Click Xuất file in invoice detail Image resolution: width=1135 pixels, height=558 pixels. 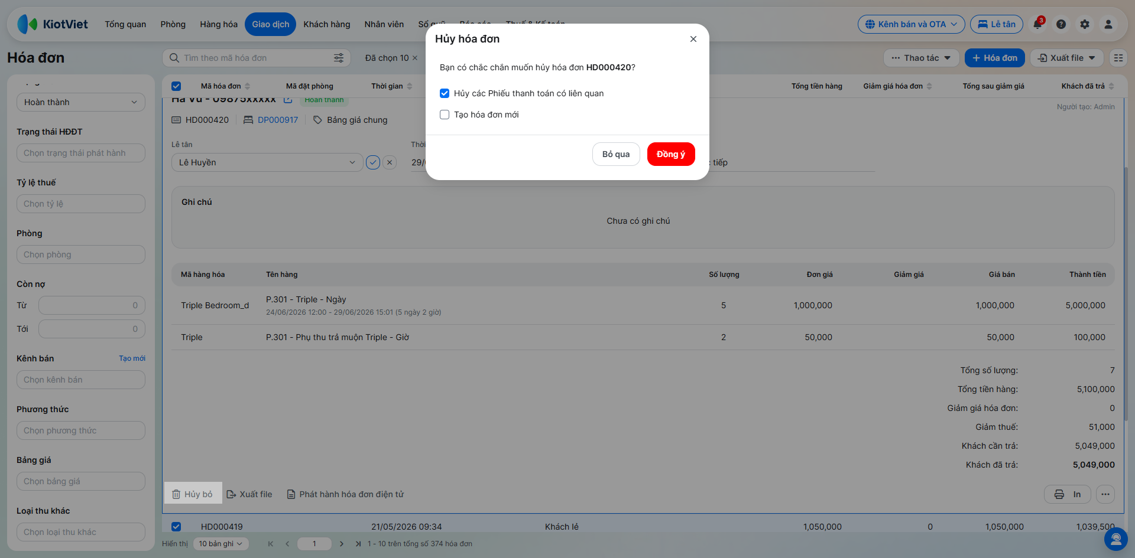(249, 494)
